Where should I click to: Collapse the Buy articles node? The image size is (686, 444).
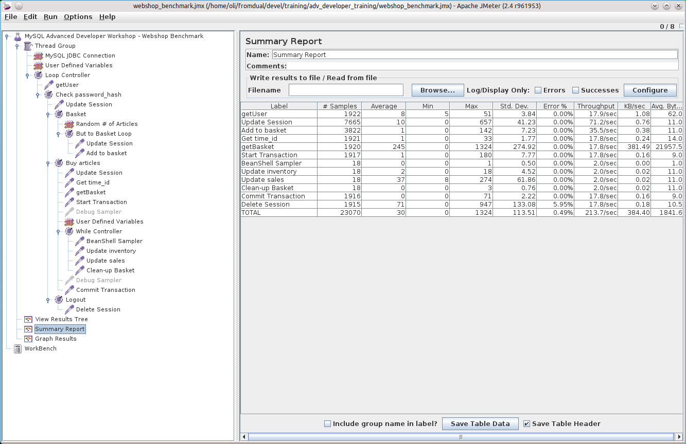pos(48,163)
